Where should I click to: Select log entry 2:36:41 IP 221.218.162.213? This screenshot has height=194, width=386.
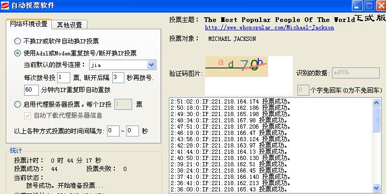pos(231,183)
